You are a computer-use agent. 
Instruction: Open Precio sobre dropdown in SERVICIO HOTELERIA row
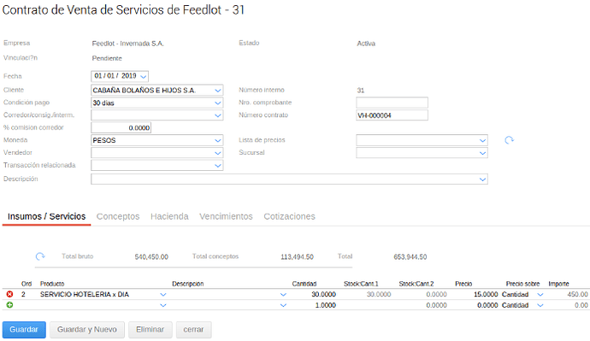540,295
